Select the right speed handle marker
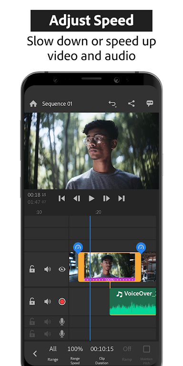This screenshot has width=183, height=366. coord(141,247)
